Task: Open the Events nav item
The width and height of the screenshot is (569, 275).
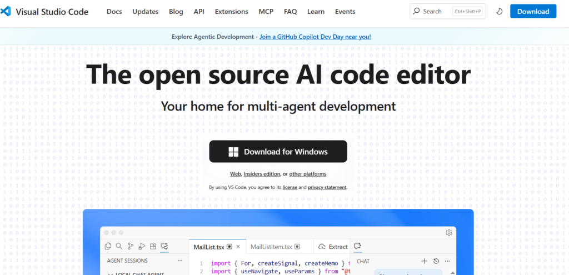Action: pyautogui.click(x=345, y=12)
